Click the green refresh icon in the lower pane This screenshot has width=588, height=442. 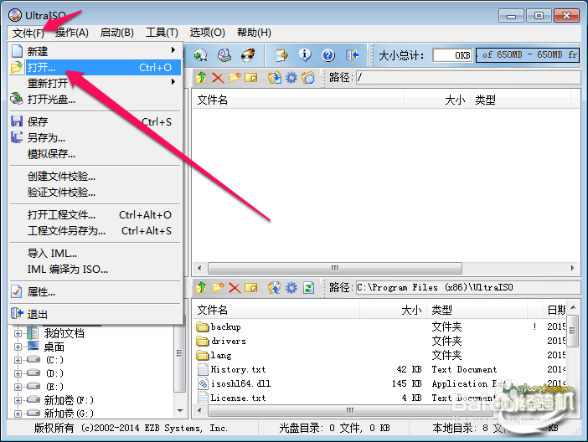(x=308, y=288)
